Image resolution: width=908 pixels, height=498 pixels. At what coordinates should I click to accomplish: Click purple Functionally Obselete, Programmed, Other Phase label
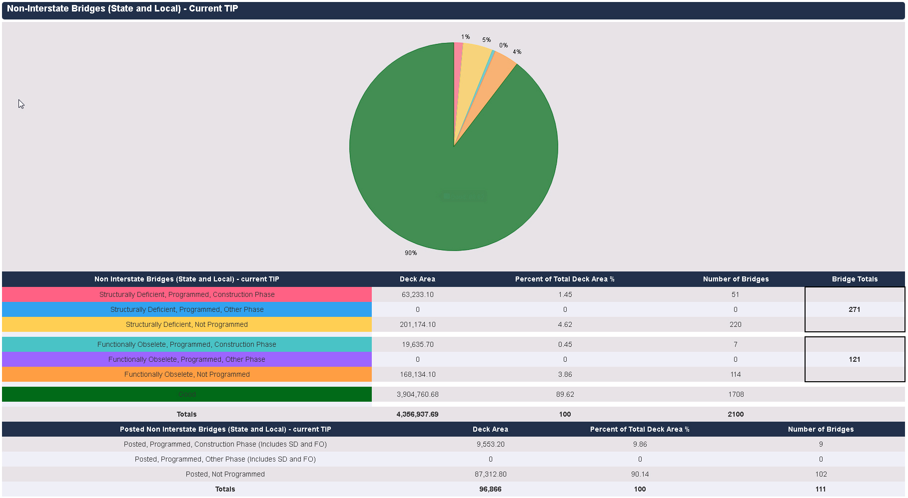pyautogui.click(x=187, y=359)
